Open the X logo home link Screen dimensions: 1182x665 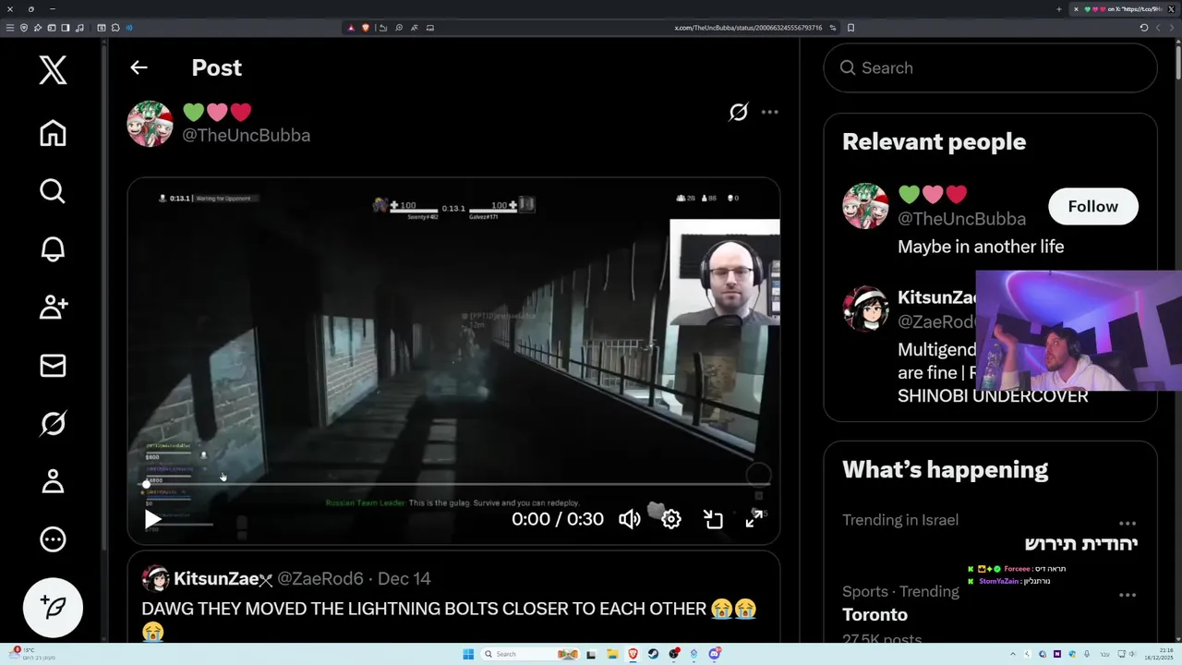pos(53,69)
